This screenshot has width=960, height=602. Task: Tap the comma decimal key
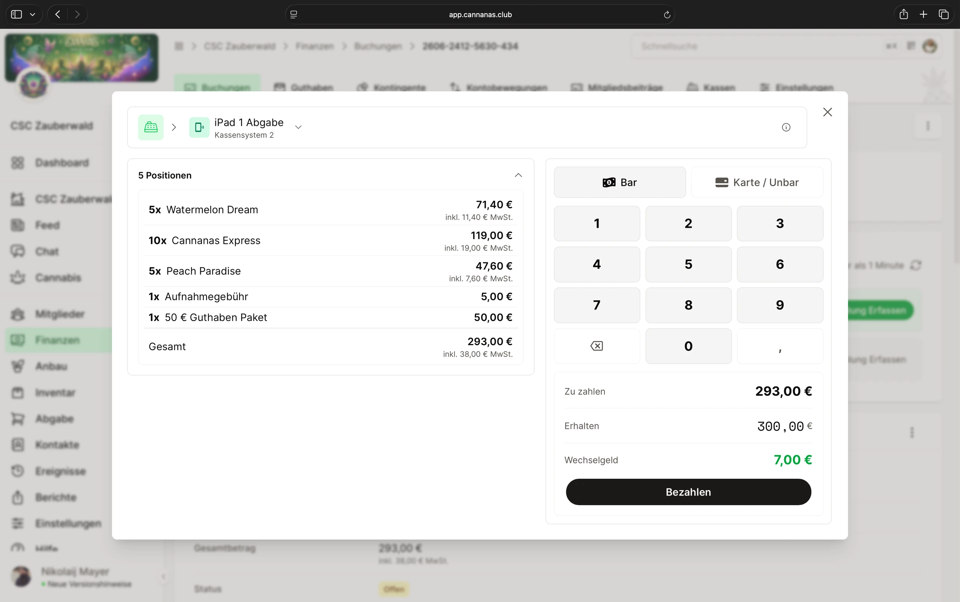(x=780, y=346)
